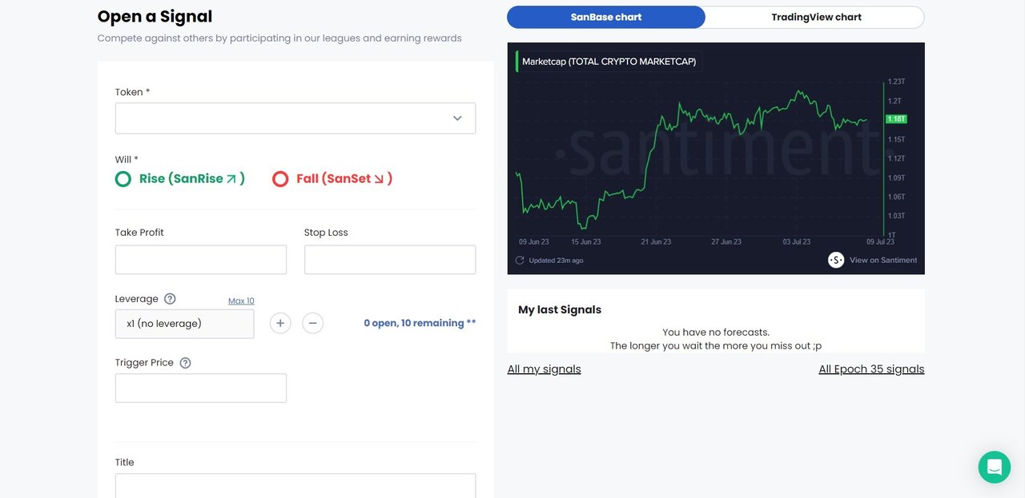
Task: Open the Token dropdown
Action: pos(295,118)
